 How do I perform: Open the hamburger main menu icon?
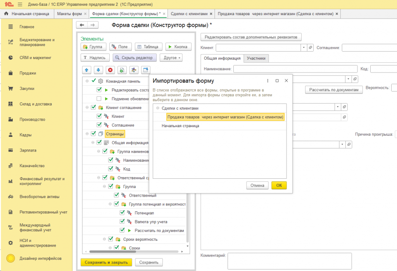(20, 4)
